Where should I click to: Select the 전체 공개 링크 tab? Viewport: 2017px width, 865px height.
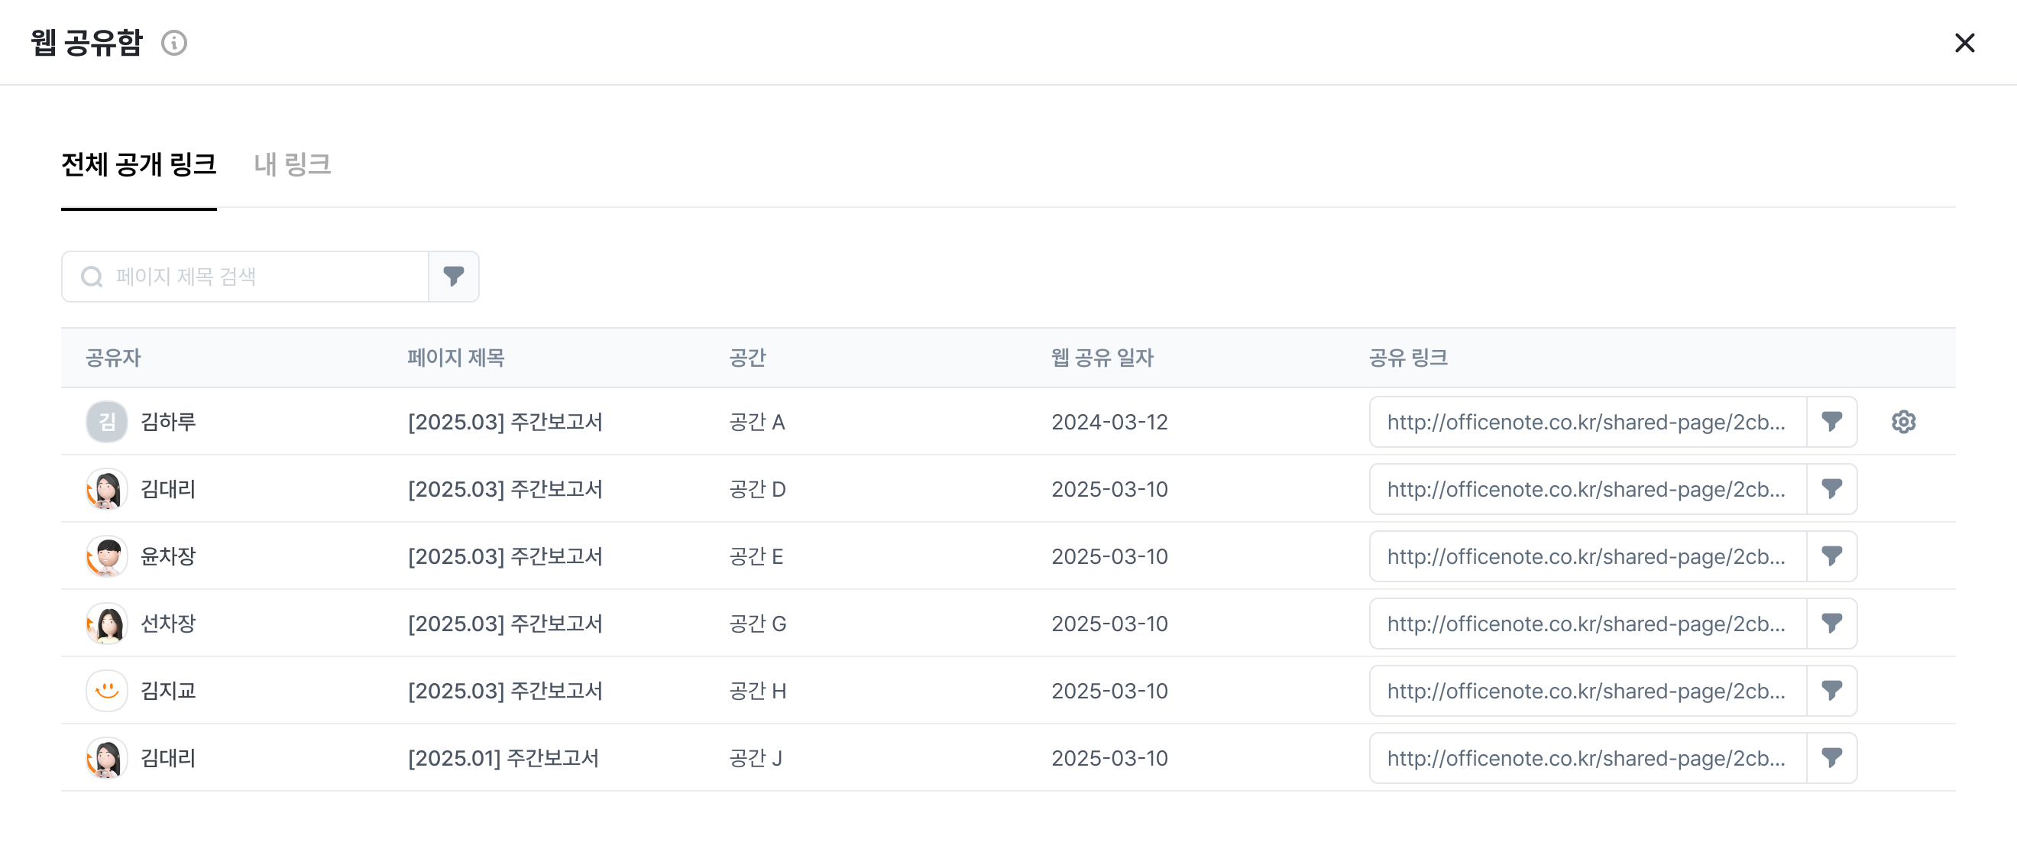pos(138,164)
